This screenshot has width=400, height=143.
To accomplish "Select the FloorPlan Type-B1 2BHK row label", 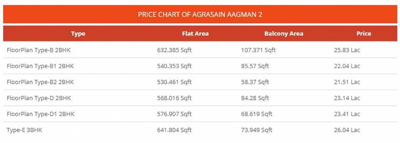I will 40,66.
